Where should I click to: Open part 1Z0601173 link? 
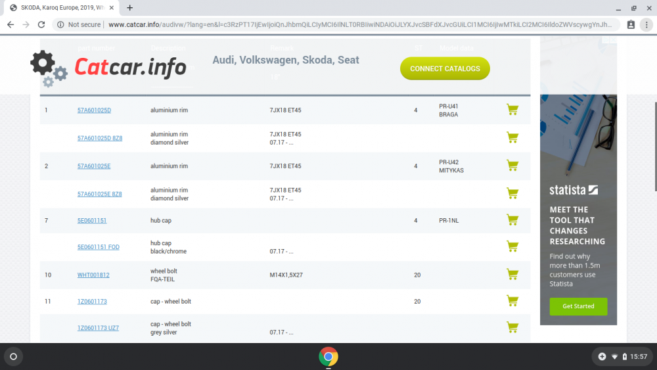click(x=92, y=301)
